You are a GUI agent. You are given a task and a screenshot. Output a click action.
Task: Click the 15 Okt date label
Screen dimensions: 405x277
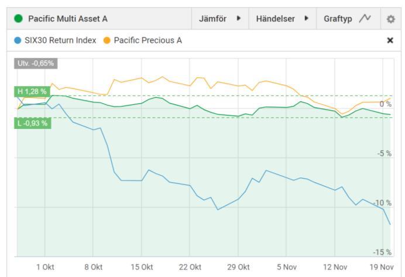(x=142, y=267)
